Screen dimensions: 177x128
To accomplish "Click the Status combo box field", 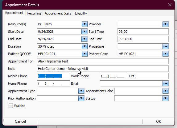I will (x=138, y=98).
